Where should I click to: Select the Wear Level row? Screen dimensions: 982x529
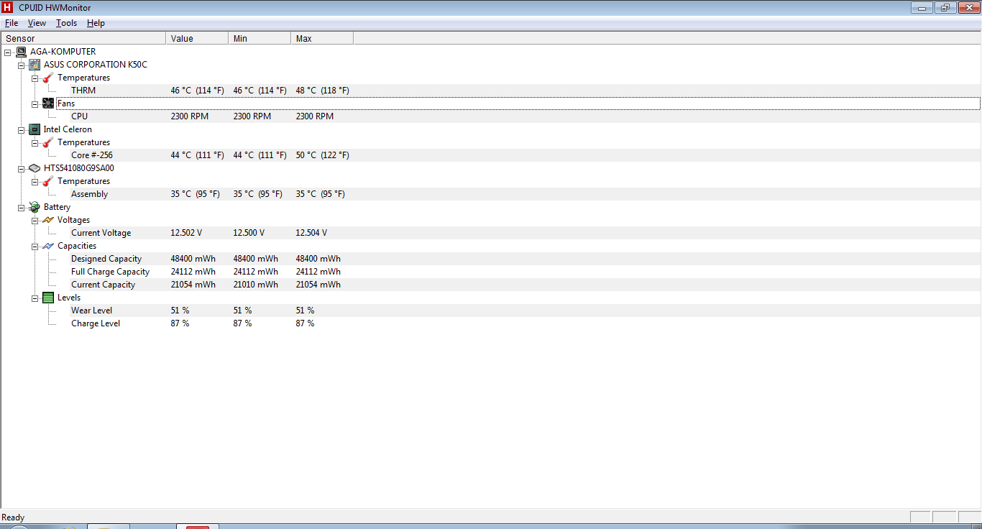pyautogui.click(x=491, y=310)
